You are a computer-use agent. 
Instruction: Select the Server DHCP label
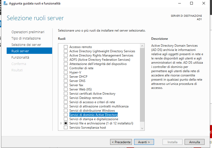click(78, 77)
